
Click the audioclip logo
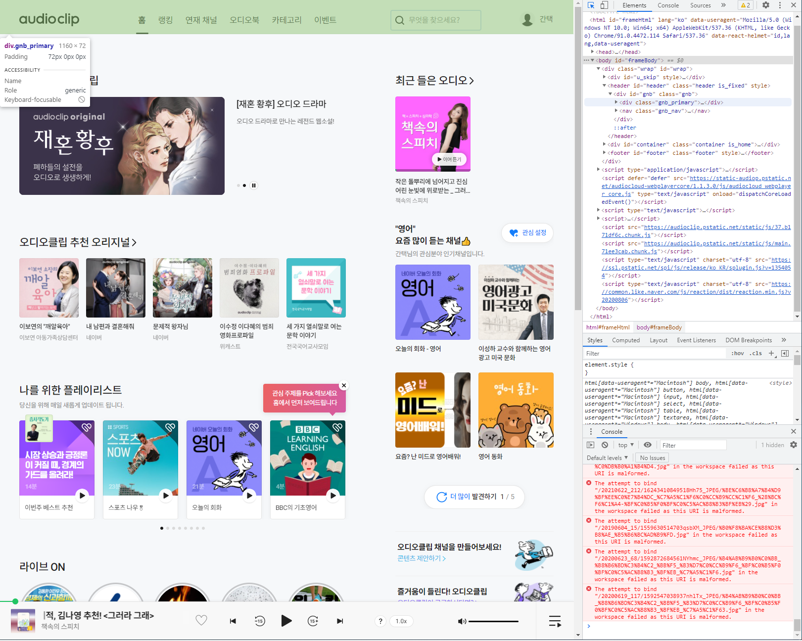pyautogui.click(x=49, y=19)
